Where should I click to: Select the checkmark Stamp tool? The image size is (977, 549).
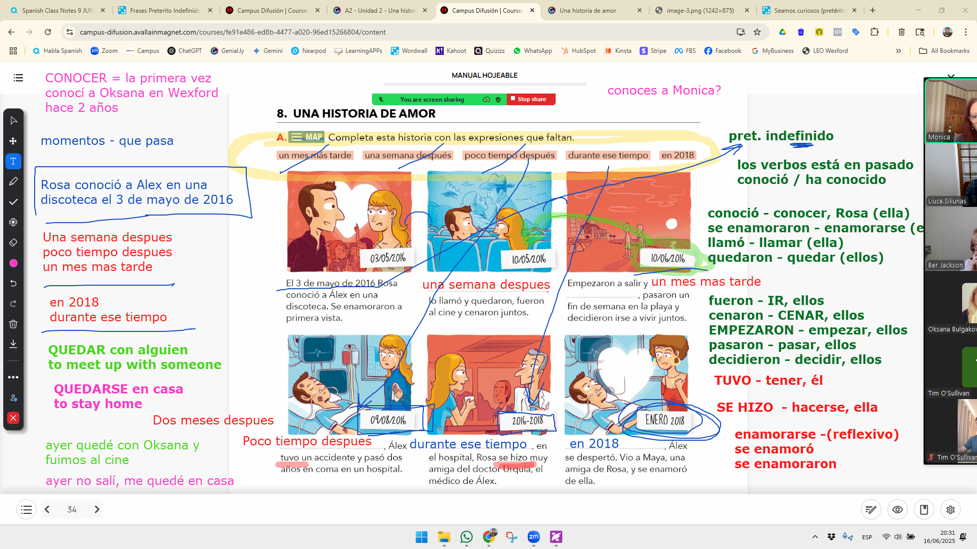(x=14, y=202)
